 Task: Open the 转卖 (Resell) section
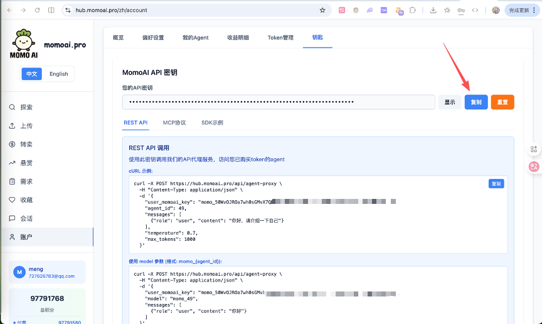tap(26, 144)
